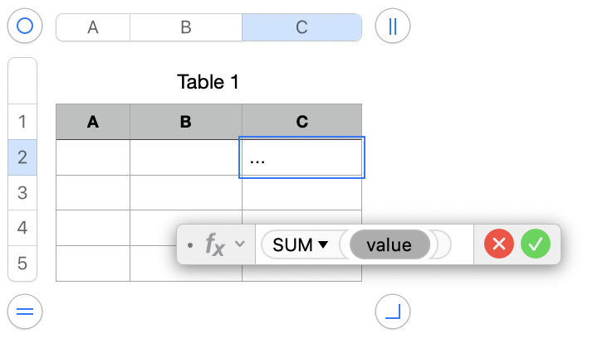Click the table select circle handle

[x=25, y=27]
